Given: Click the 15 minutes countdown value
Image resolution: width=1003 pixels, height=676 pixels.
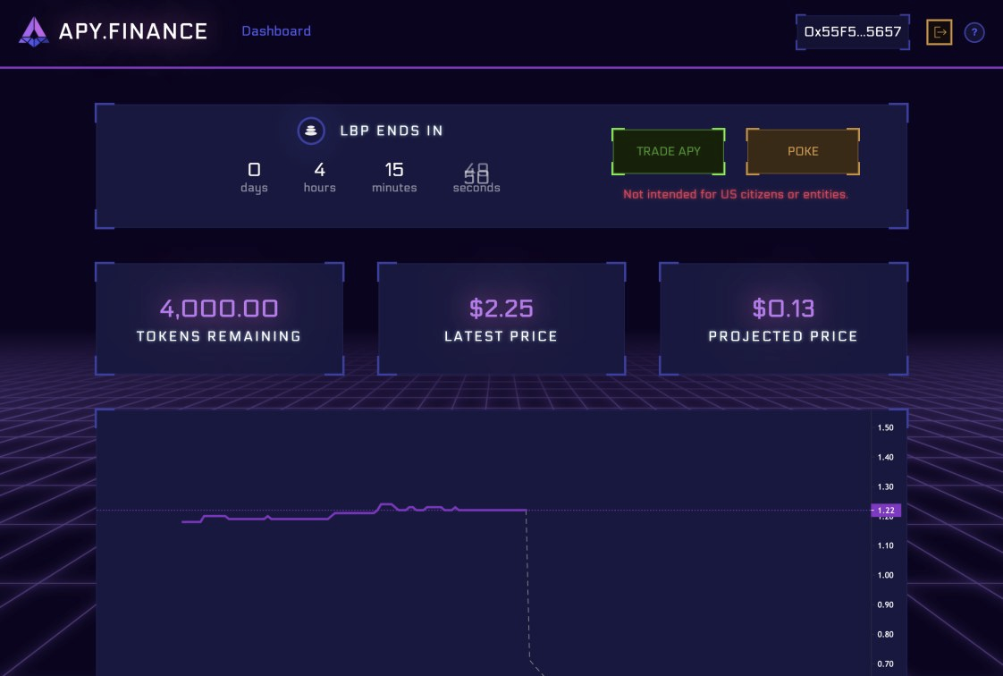Looking at the screenshot, I should click(394, 169).
